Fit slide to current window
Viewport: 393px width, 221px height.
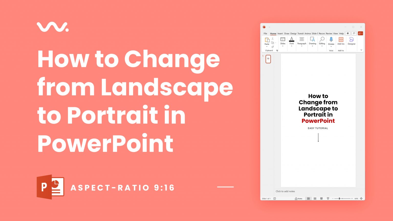[361, 198]
